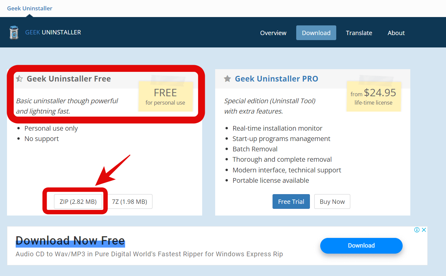Click 'Thorough and complete removal' text

tap(282, 159)
